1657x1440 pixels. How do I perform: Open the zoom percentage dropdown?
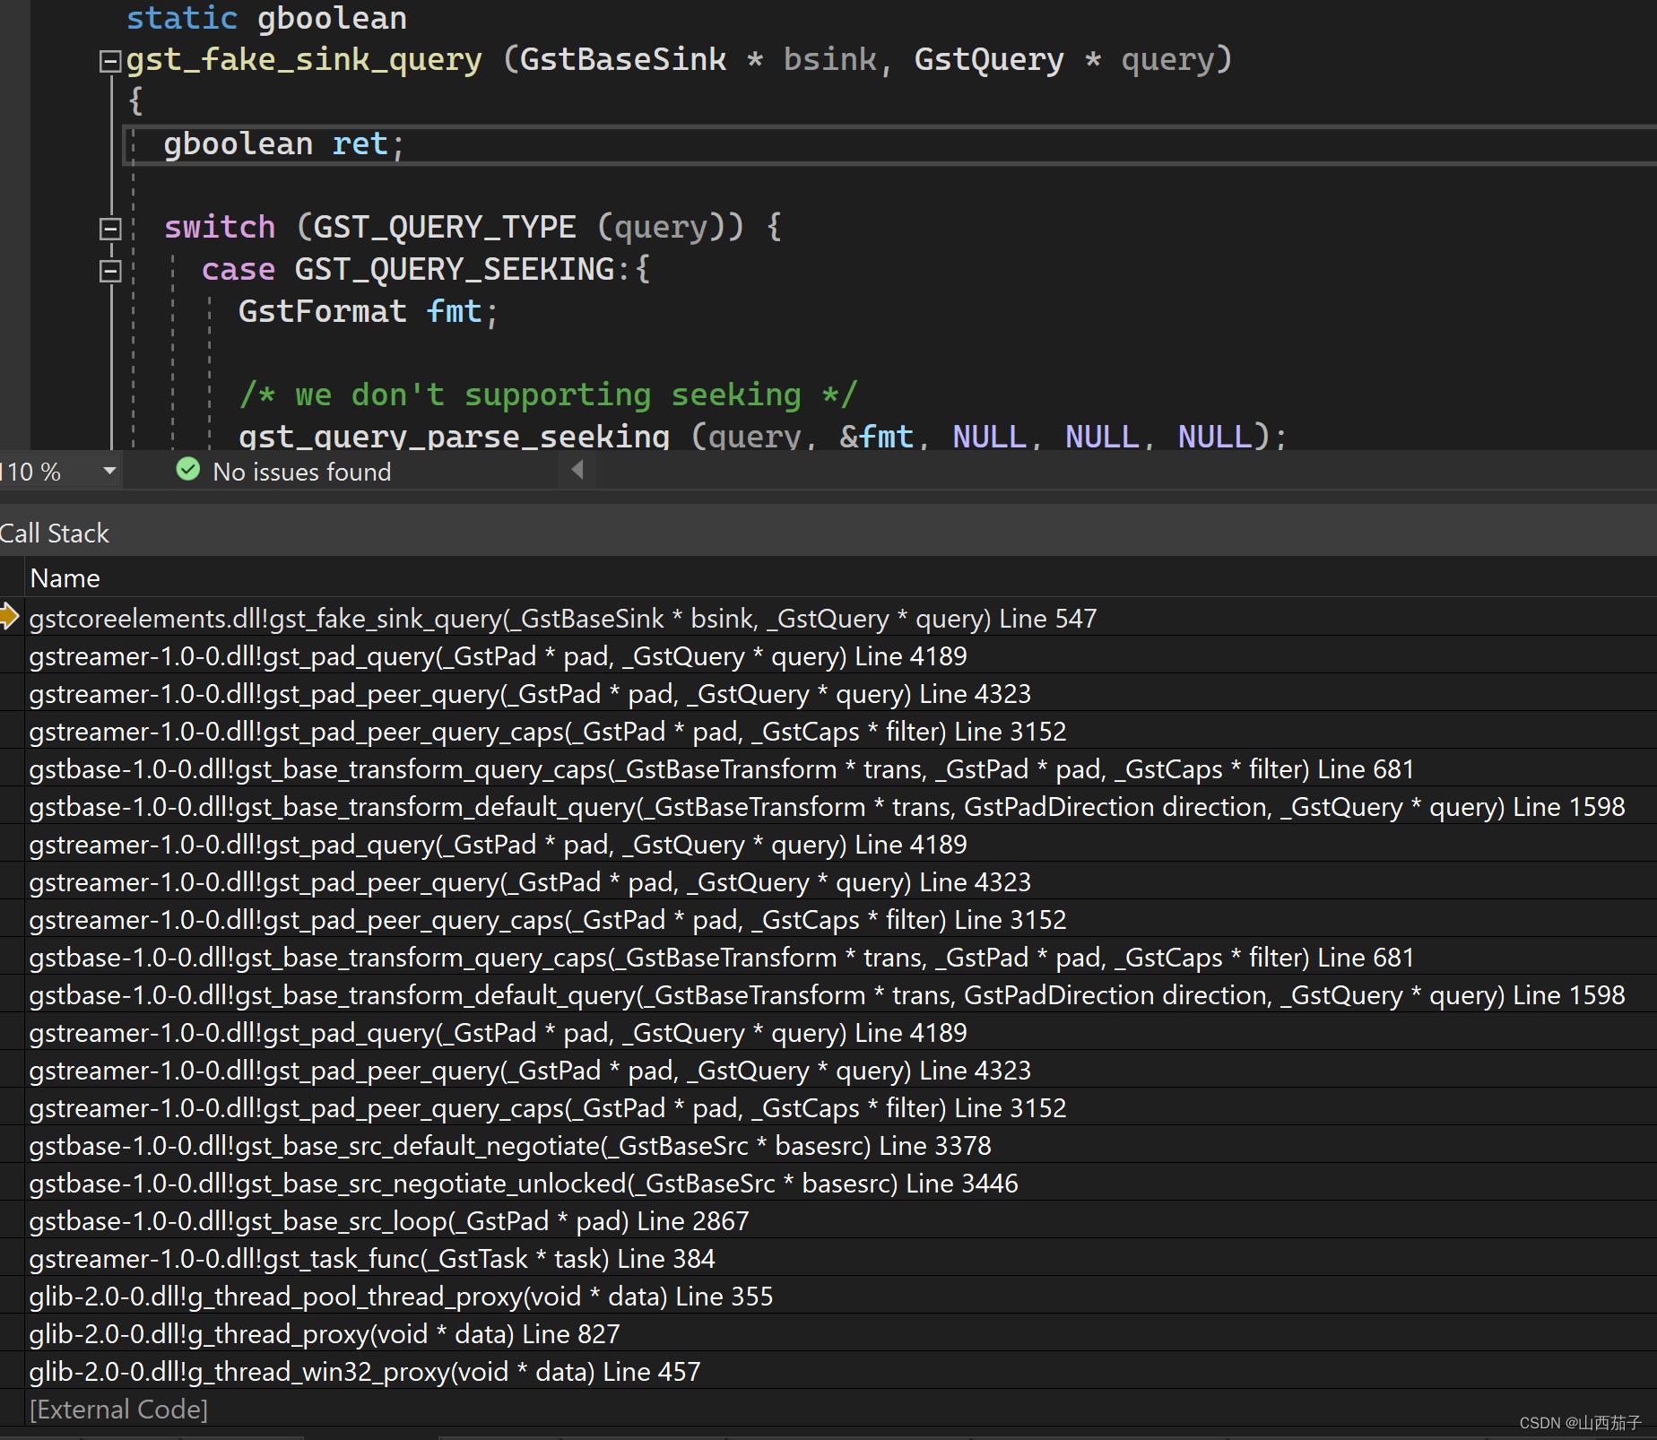click(x=109, y=471)
